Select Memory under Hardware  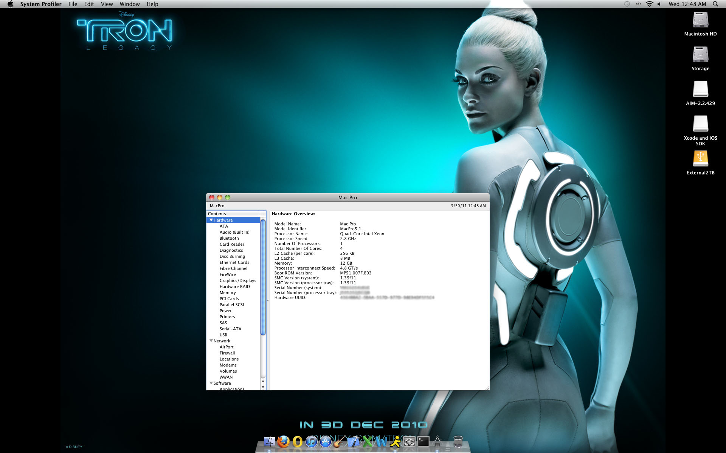pos(227,293)
